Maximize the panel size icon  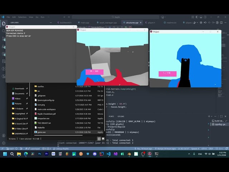221,116
